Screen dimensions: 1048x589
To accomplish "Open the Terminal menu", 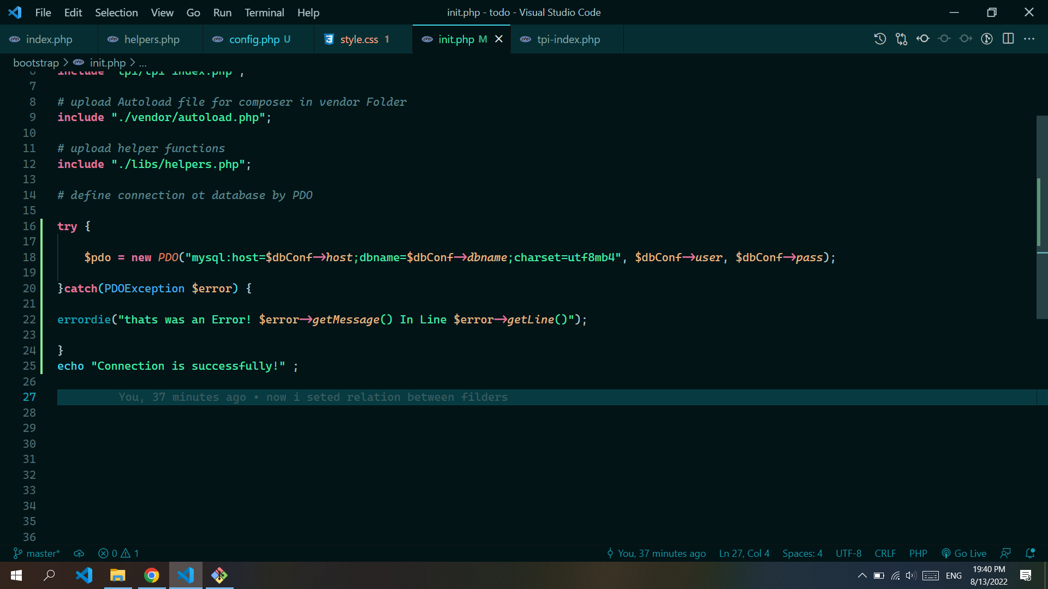I will click(264, 12).
